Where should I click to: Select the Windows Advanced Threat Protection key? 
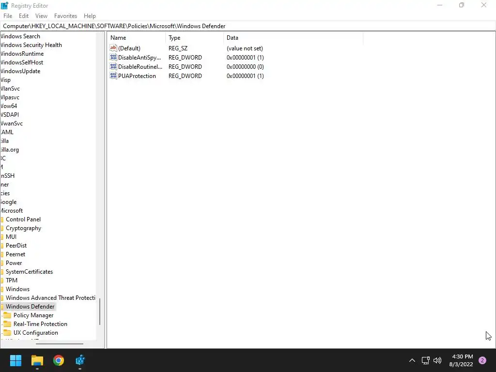pos(50,298)
